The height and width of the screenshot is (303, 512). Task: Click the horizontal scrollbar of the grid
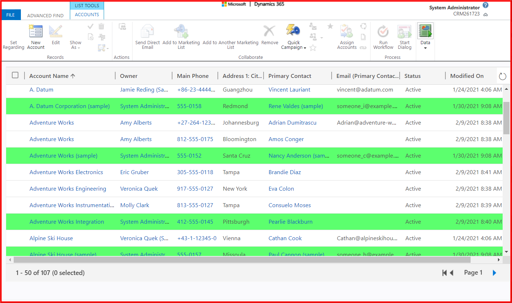242,260
